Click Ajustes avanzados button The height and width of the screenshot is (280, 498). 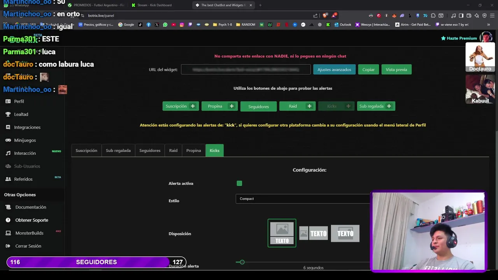click(x=334, y=70)
